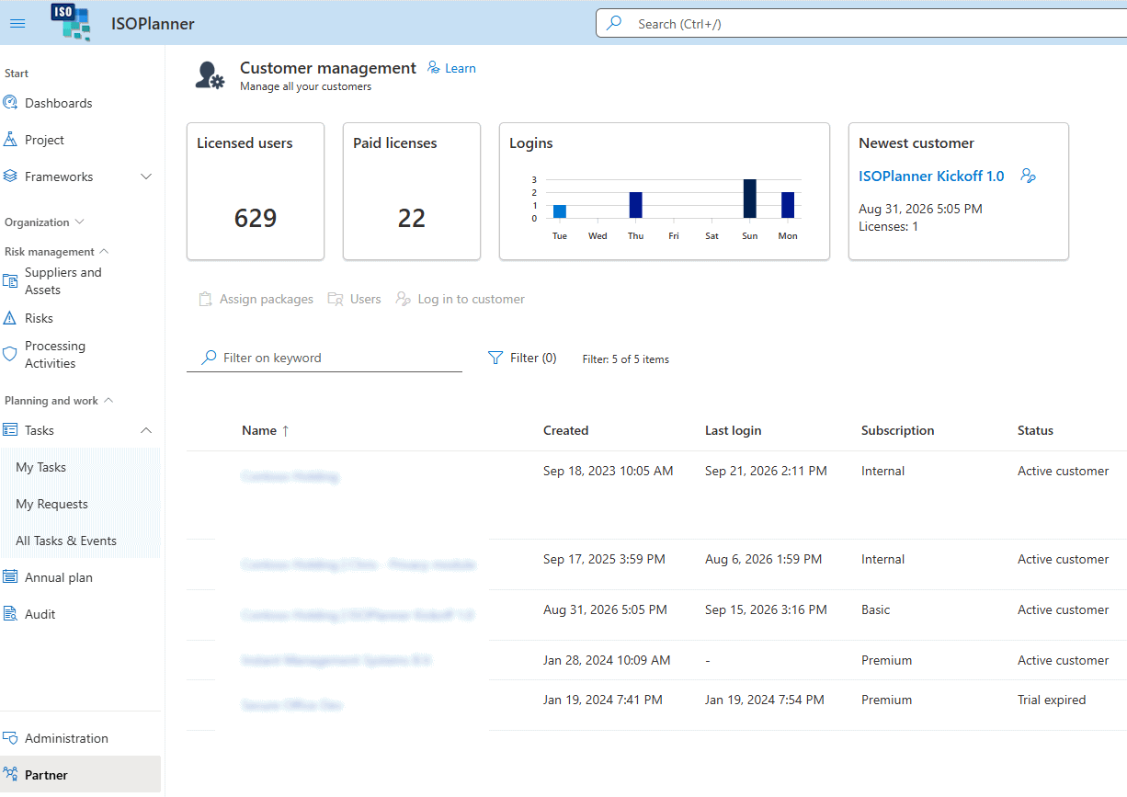The image size is (1127, 797).
Task: Click the Dashboards gauge icon
Action: coord(10,103)
